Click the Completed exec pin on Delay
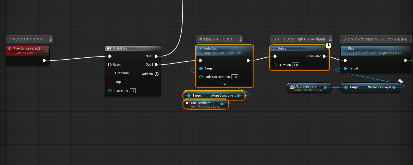This screenshot has width=413, height=165. coord(324,56)
